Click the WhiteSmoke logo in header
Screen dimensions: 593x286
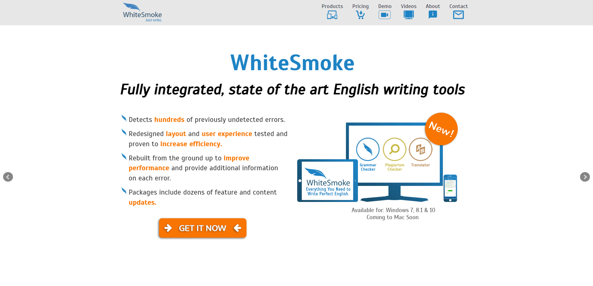pyautogui.click(x=142, y=12)
